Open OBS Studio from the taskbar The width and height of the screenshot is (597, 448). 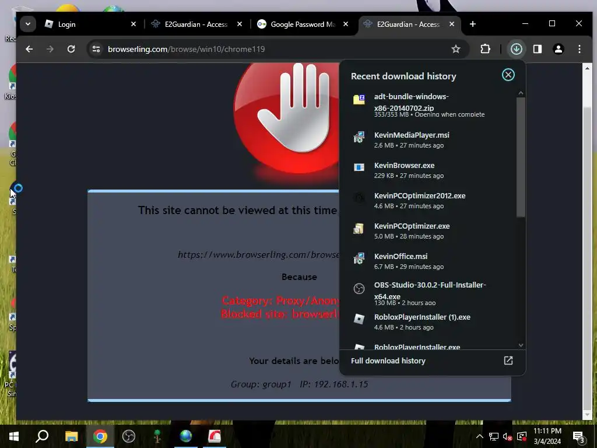pos(129,436)
